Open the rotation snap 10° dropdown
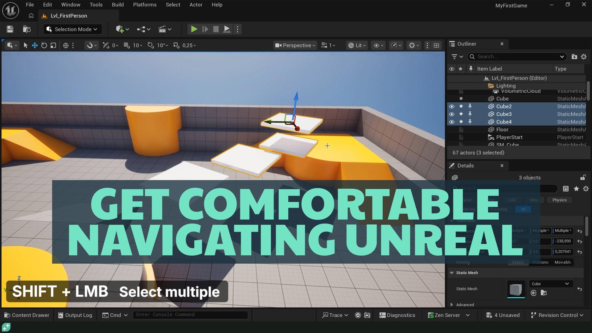Screen dimensions: 592x333 (162, 45)
